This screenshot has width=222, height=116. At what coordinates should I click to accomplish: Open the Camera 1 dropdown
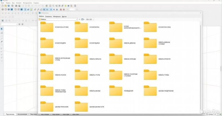click(215, 114)
